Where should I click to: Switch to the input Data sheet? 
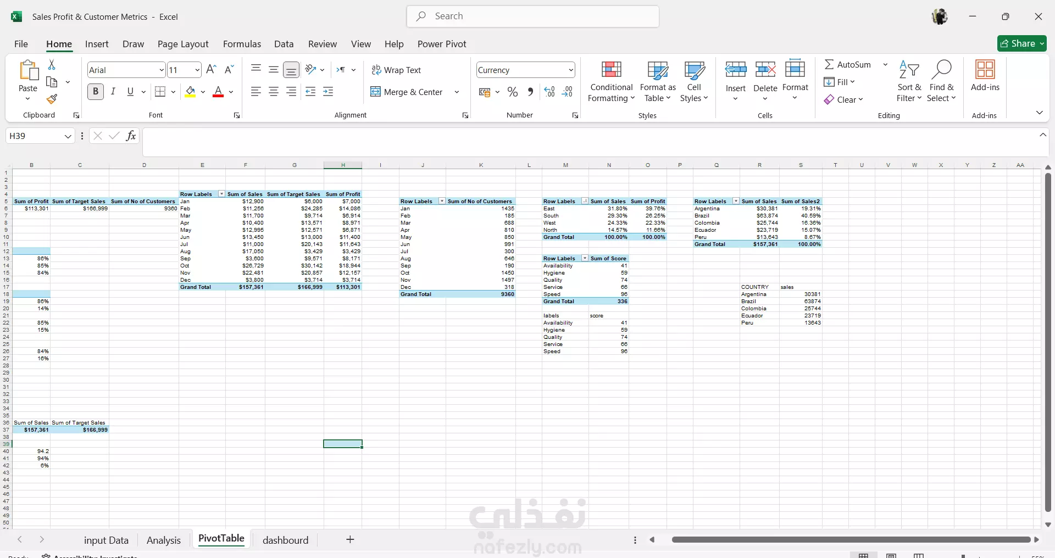click(x=106, y=540)
